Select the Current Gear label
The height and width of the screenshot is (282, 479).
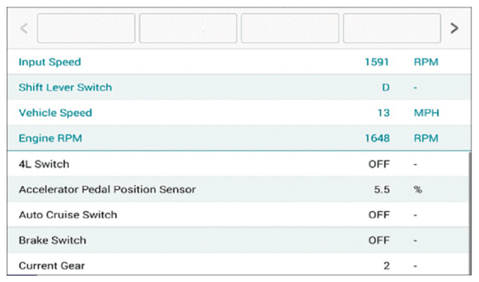(x=52, y=266)
